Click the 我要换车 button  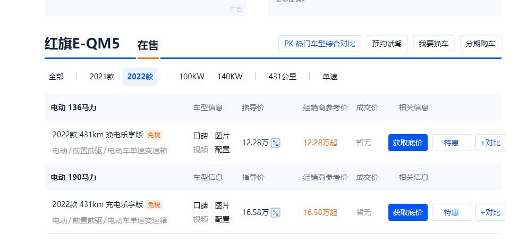[x=434, y=44]
